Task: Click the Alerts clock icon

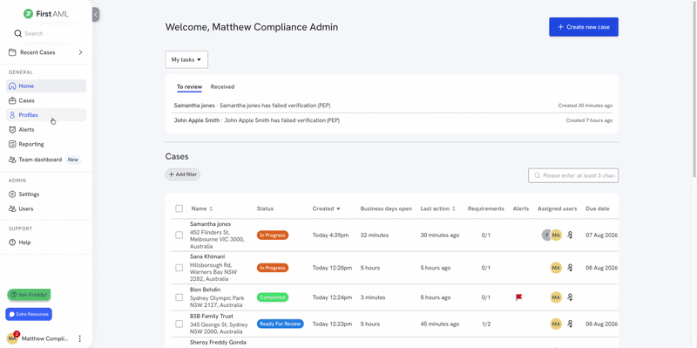Action: 12,129
